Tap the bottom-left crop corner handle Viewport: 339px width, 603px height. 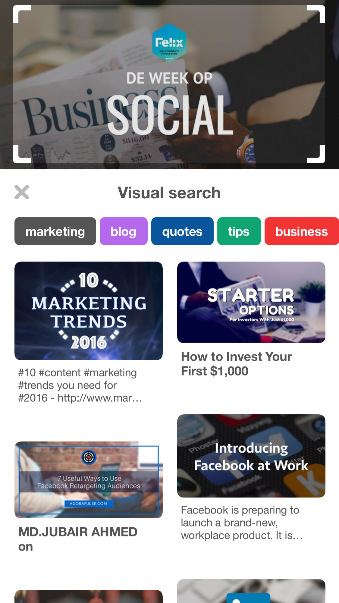(21, 155)
